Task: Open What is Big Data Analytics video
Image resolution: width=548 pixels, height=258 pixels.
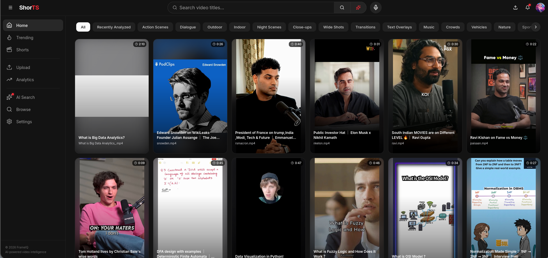Action: point(112,96)
